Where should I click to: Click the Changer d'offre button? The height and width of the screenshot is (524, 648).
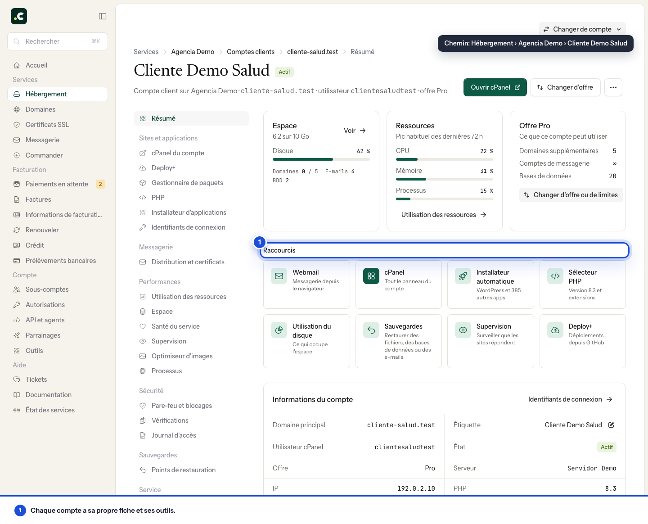[x=566, y=87]
